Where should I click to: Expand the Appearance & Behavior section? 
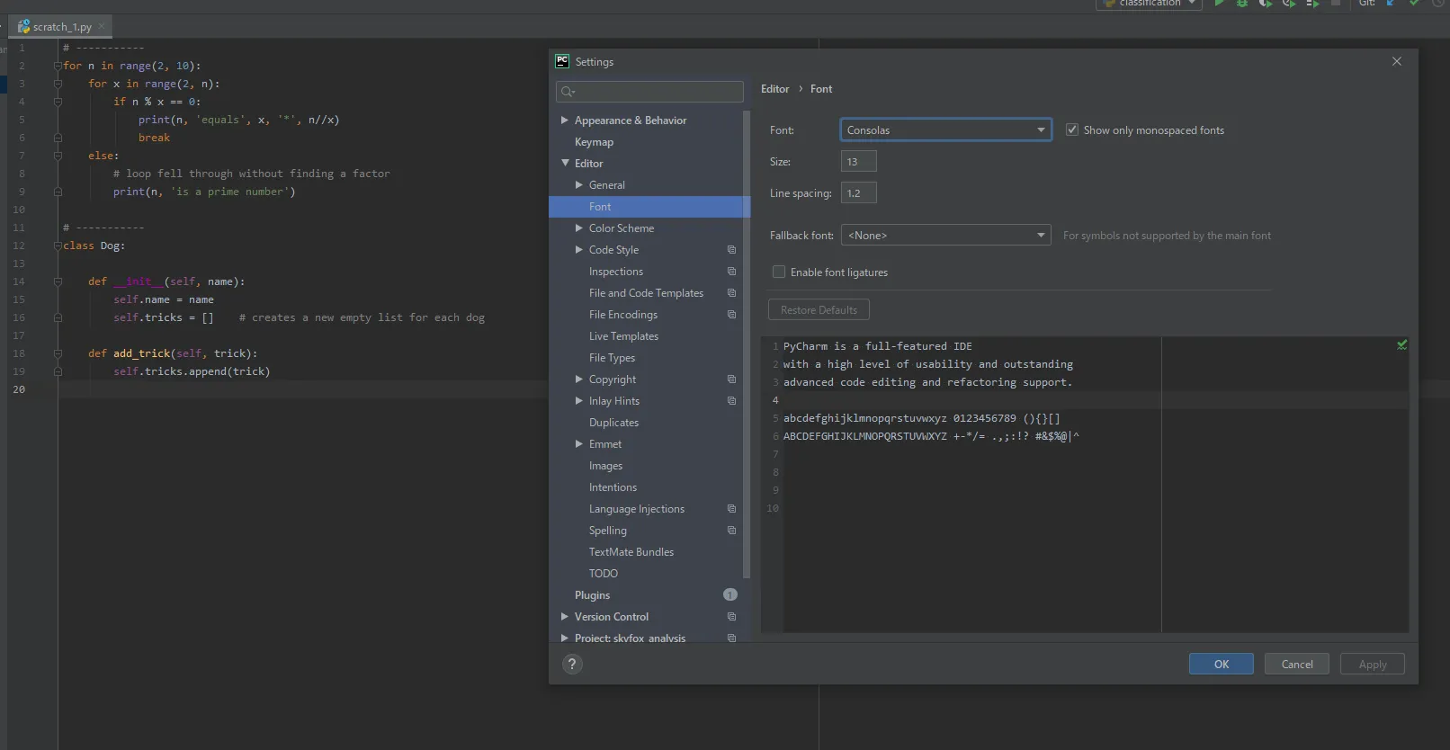[565, 121]
